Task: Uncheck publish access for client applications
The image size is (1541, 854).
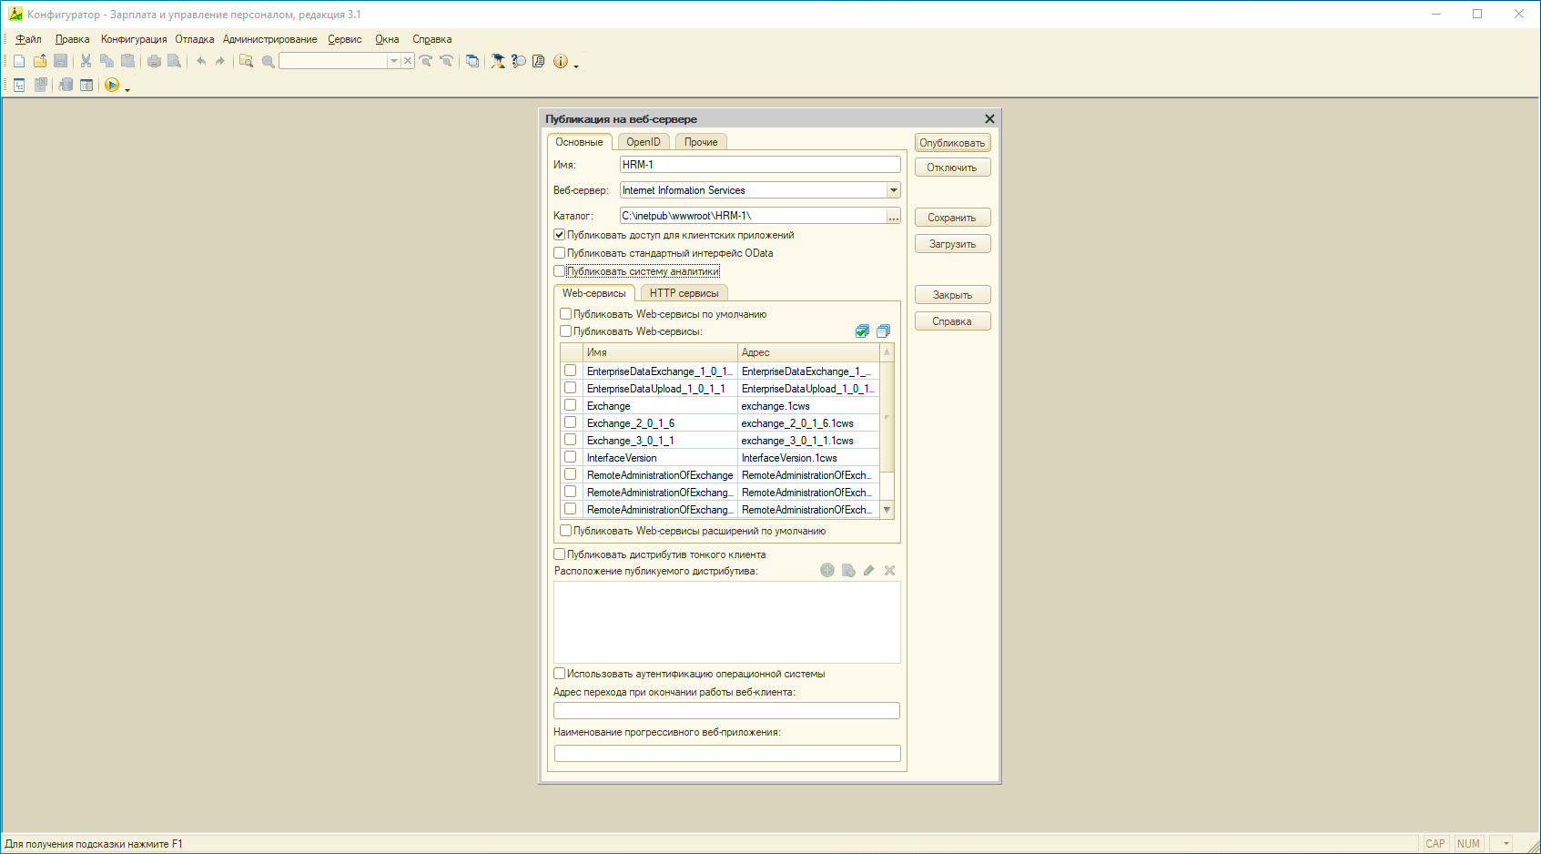Action: point(560,235)
